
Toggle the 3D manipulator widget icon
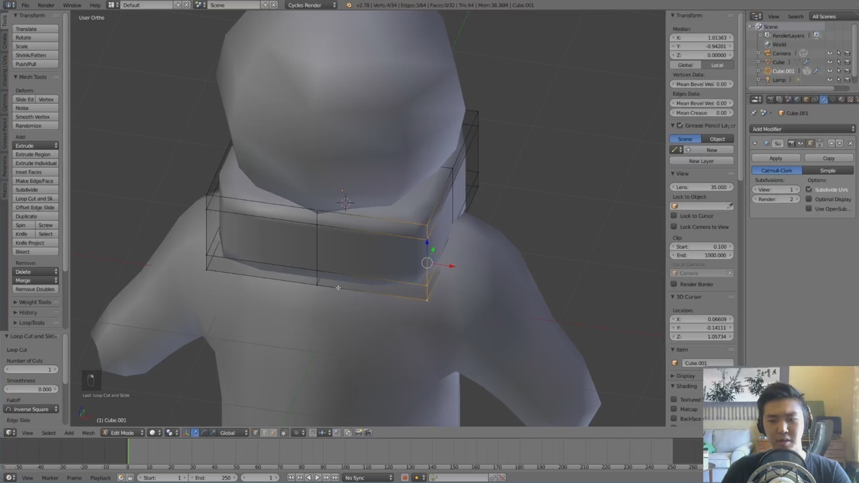click(x=185, y=433)
